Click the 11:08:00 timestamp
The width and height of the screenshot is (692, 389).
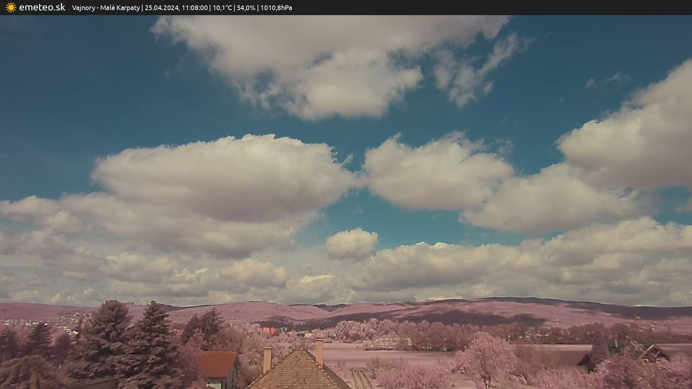[195, 8]
